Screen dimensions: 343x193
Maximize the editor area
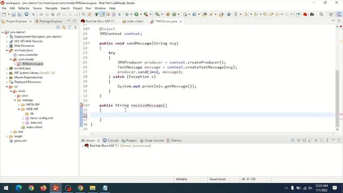click(339, 21)
